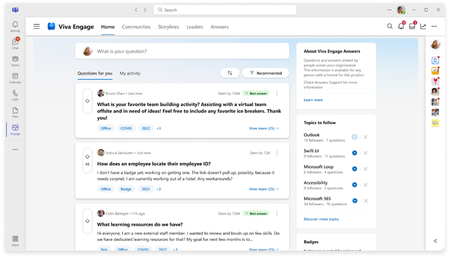Image resolution: width=450 pixels, height=258 pixels.
Task: Show +3 more tags on team building question
Action: [159, 129]
